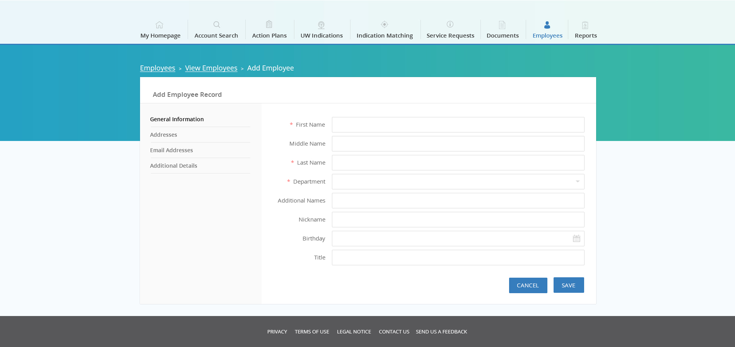Click the My Homepage house icon

pyautogui.click(x=159, y=25)
